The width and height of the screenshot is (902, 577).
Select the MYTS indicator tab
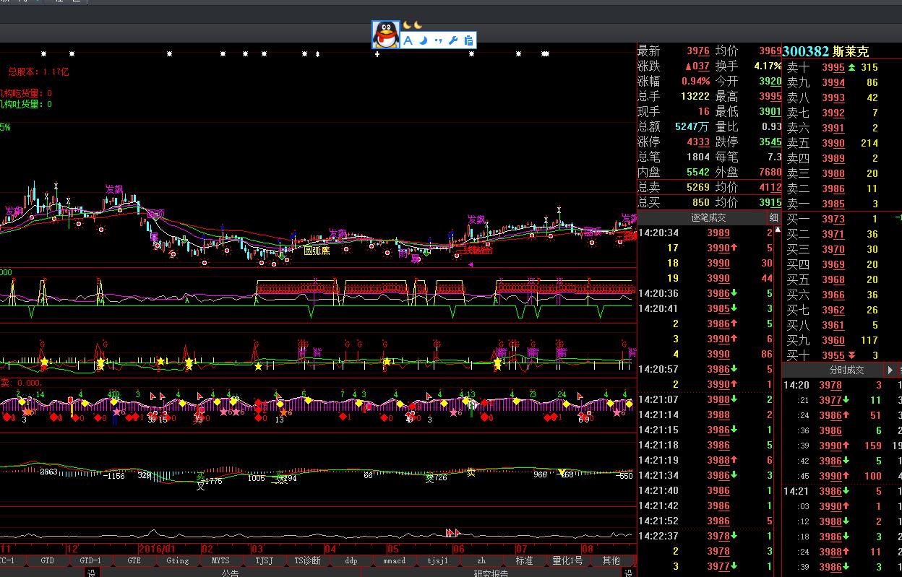pos(220,560)
